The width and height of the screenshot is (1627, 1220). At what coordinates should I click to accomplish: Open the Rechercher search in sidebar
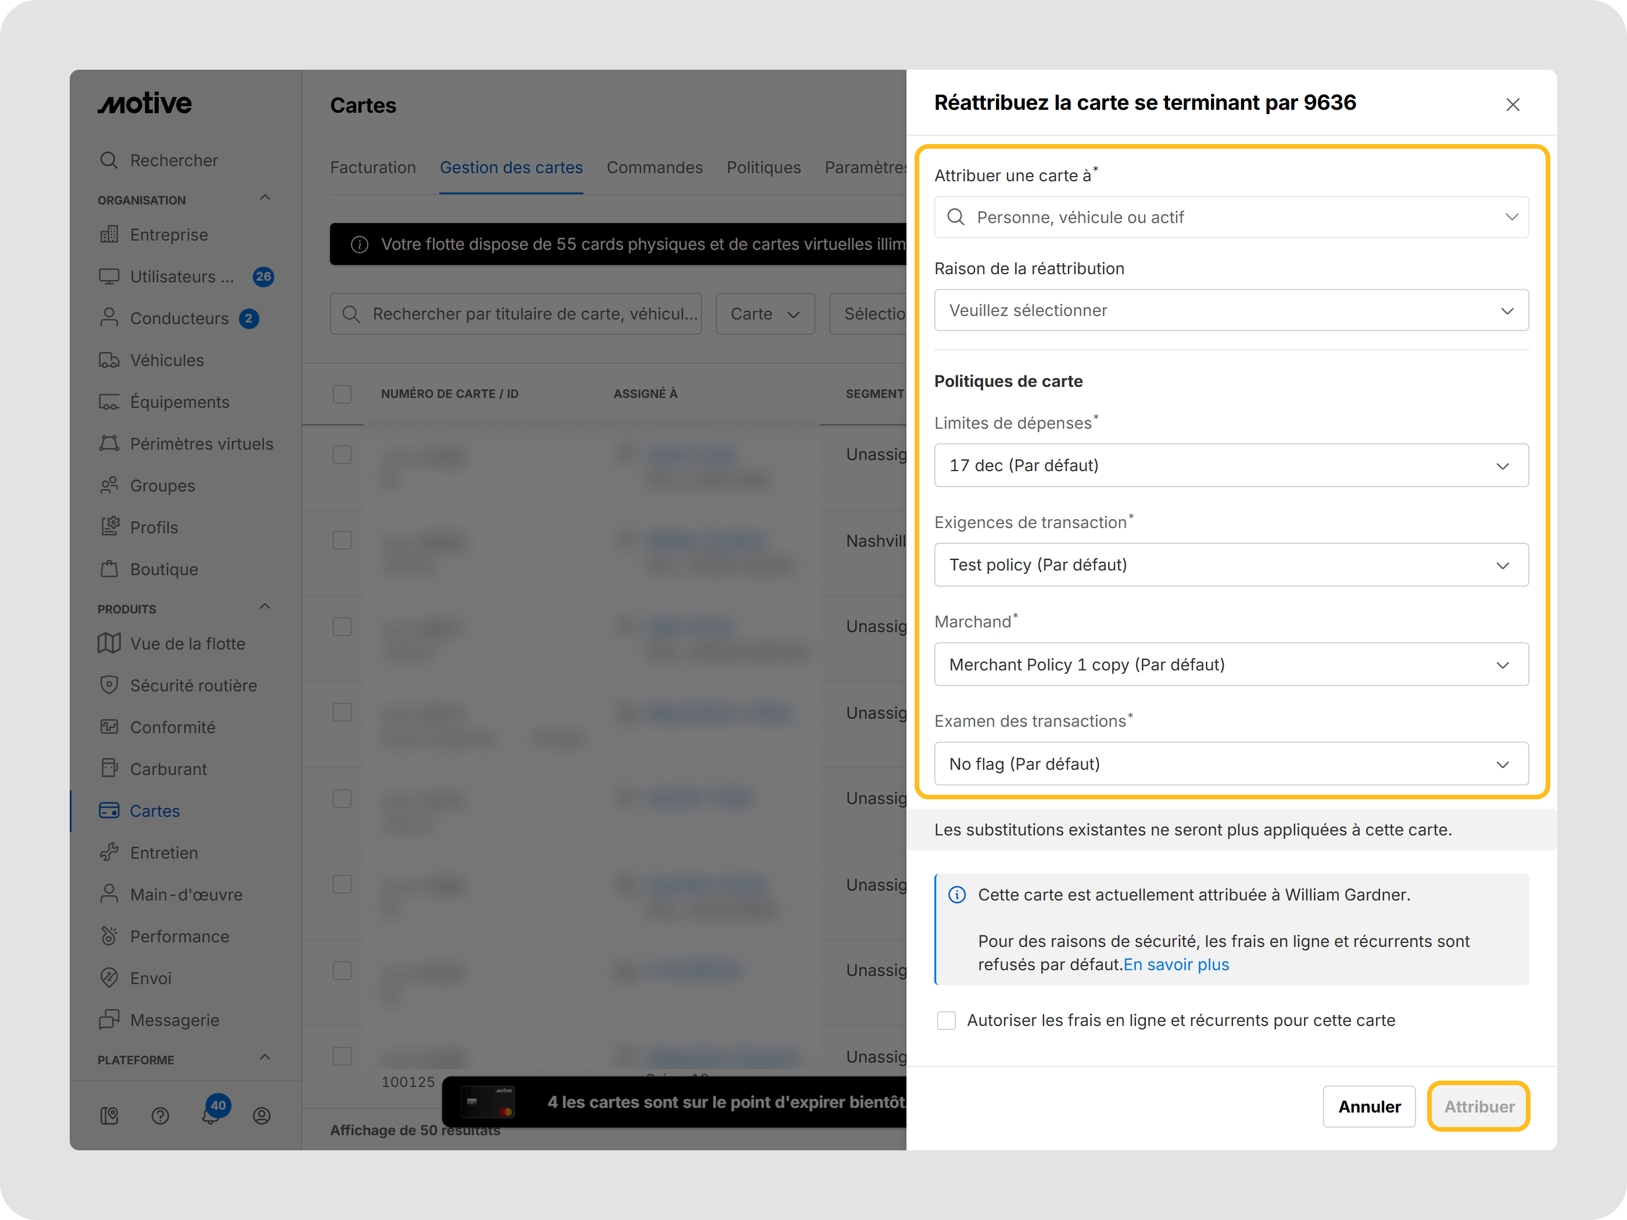(x=159, y=160)
